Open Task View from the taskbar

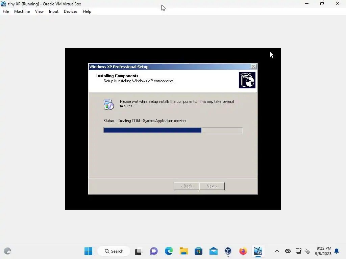(x=139, y=251)
